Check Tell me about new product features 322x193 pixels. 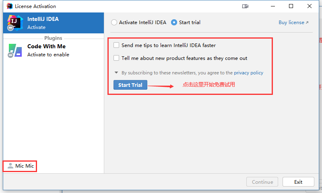(x=117, y=58)
